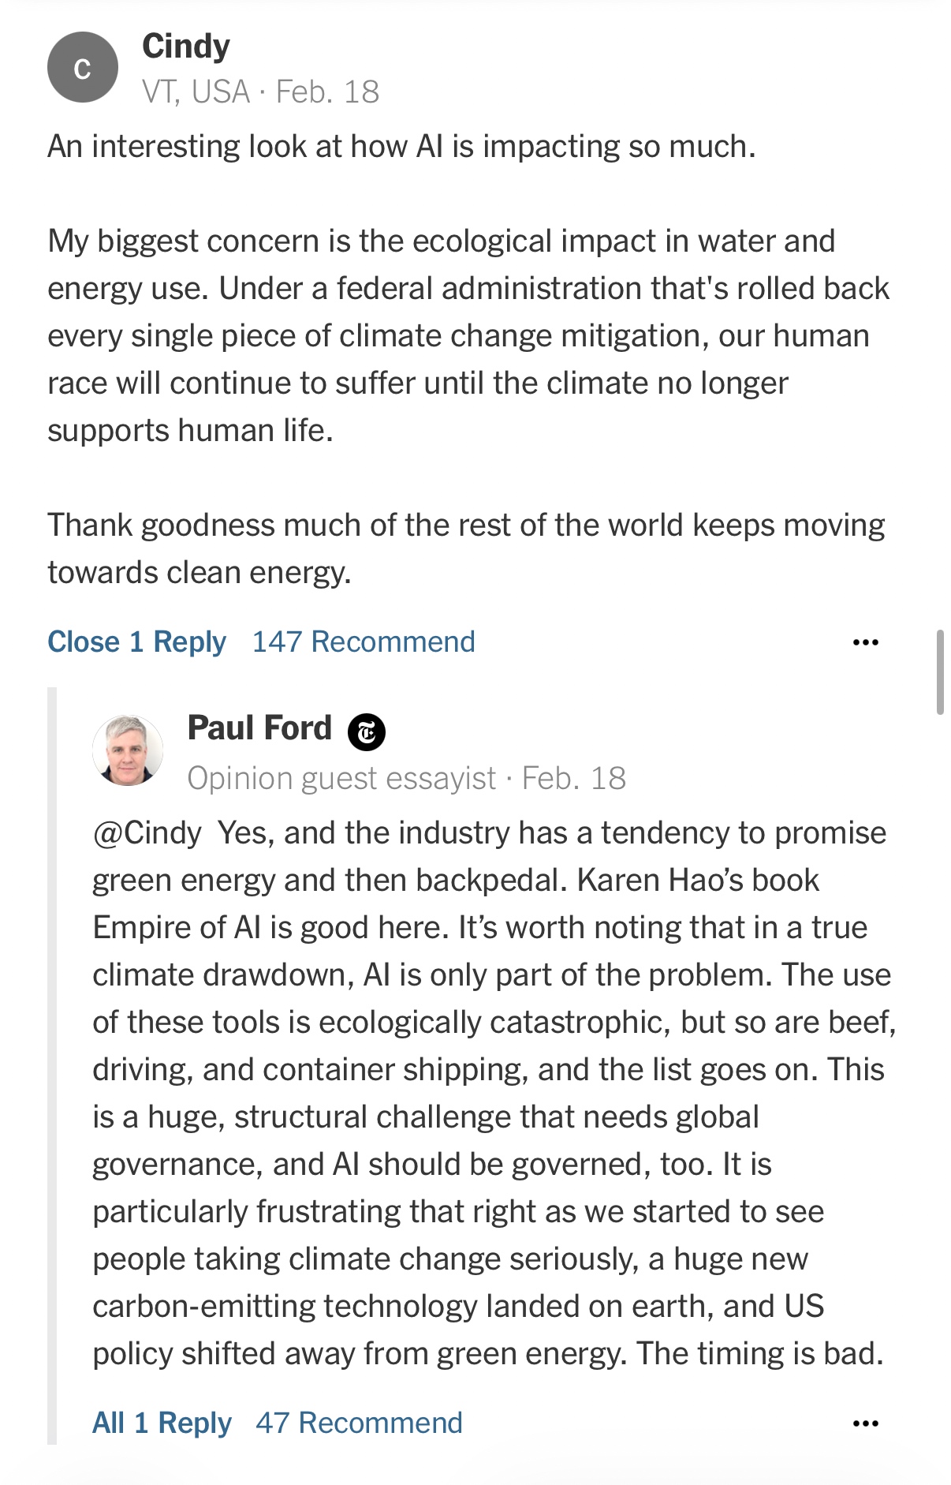Click the vertical scrollbar thumb
Viewport: 951px width, 1485px height.
pyautogui.click(x=939, y=671)
